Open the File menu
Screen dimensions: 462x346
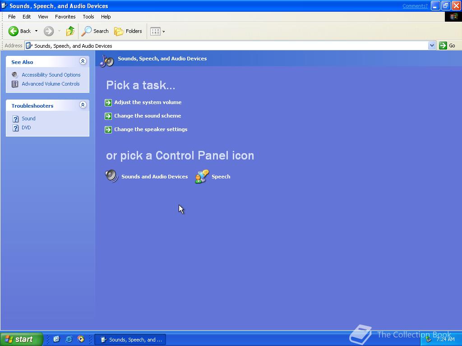tap(12, 17)
